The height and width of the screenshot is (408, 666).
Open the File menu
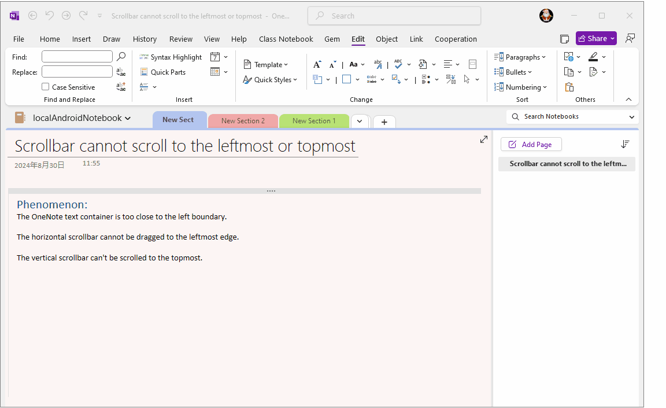pos(18,39)
